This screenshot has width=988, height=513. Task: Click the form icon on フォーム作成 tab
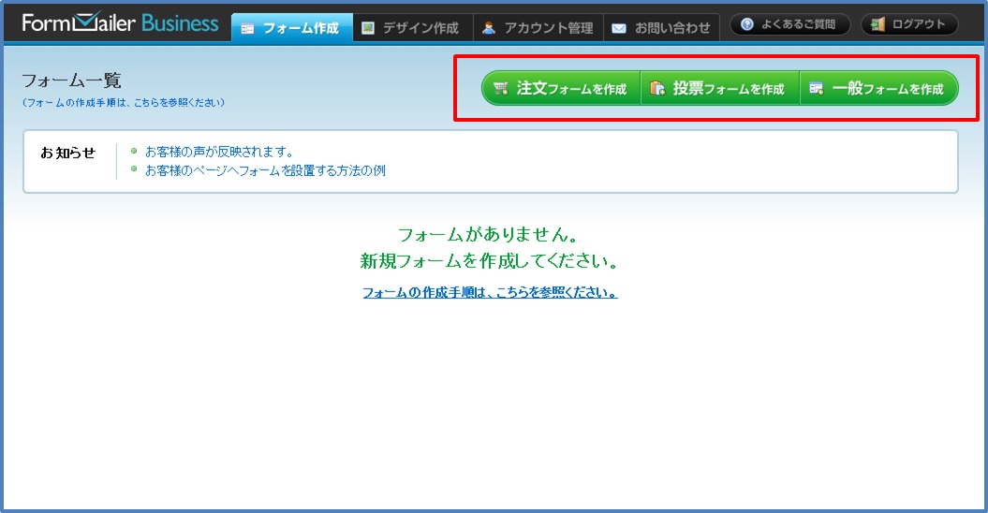(x=247, y=28)
